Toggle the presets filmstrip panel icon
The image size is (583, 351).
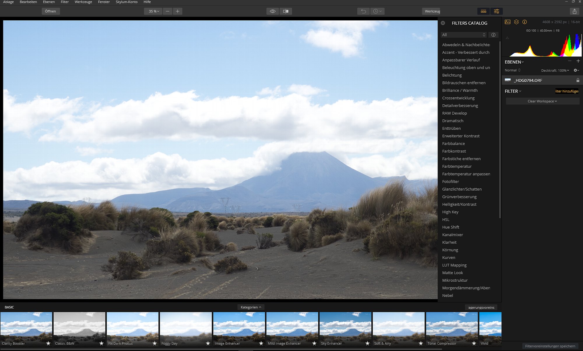[x=483, y=11]
